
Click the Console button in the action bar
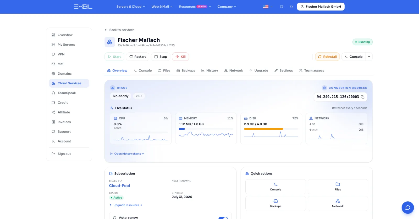(x=354, y=57)
